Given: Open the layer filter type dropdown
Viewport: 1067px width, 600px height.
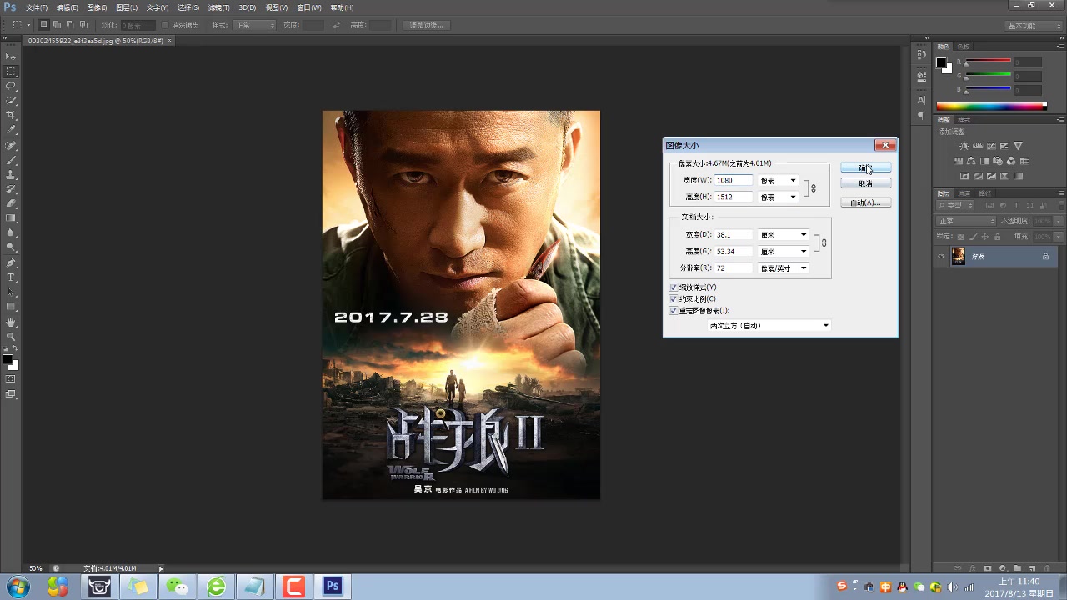Looking at the screenshot, I should 954,205.
